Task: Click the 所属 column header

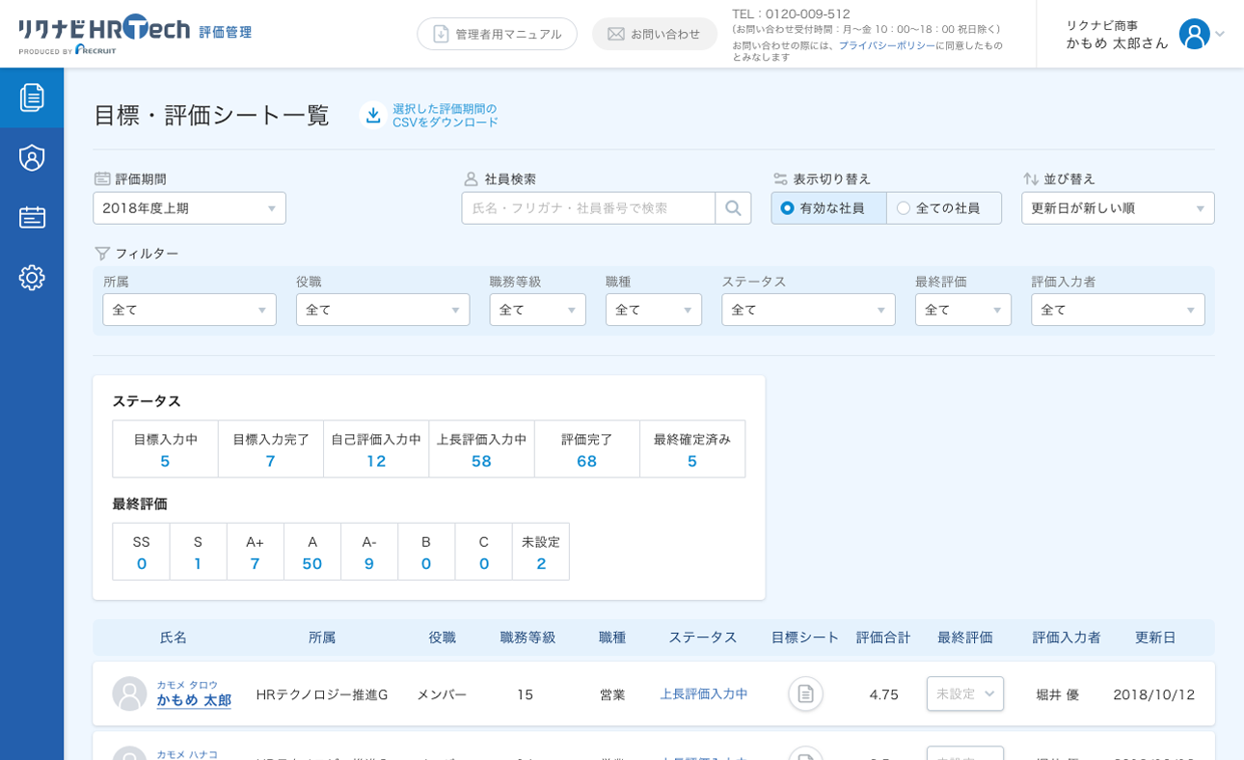Action: click(322, 638)
